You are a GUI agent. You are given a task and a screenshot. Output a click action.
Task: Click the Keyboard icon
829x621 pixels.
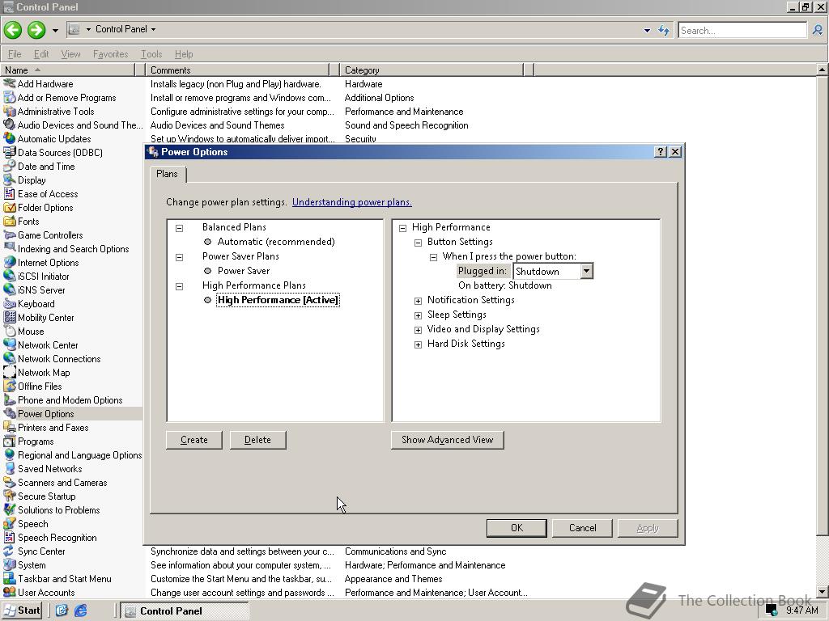tap(9, 304)
